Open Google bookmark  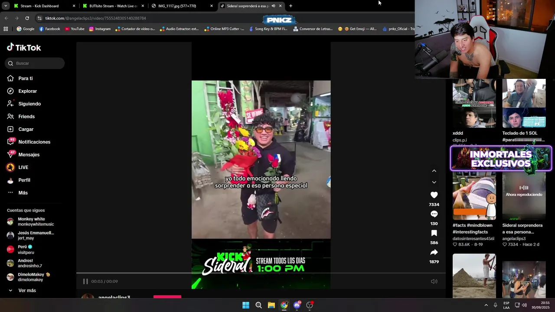click(26, 29)
